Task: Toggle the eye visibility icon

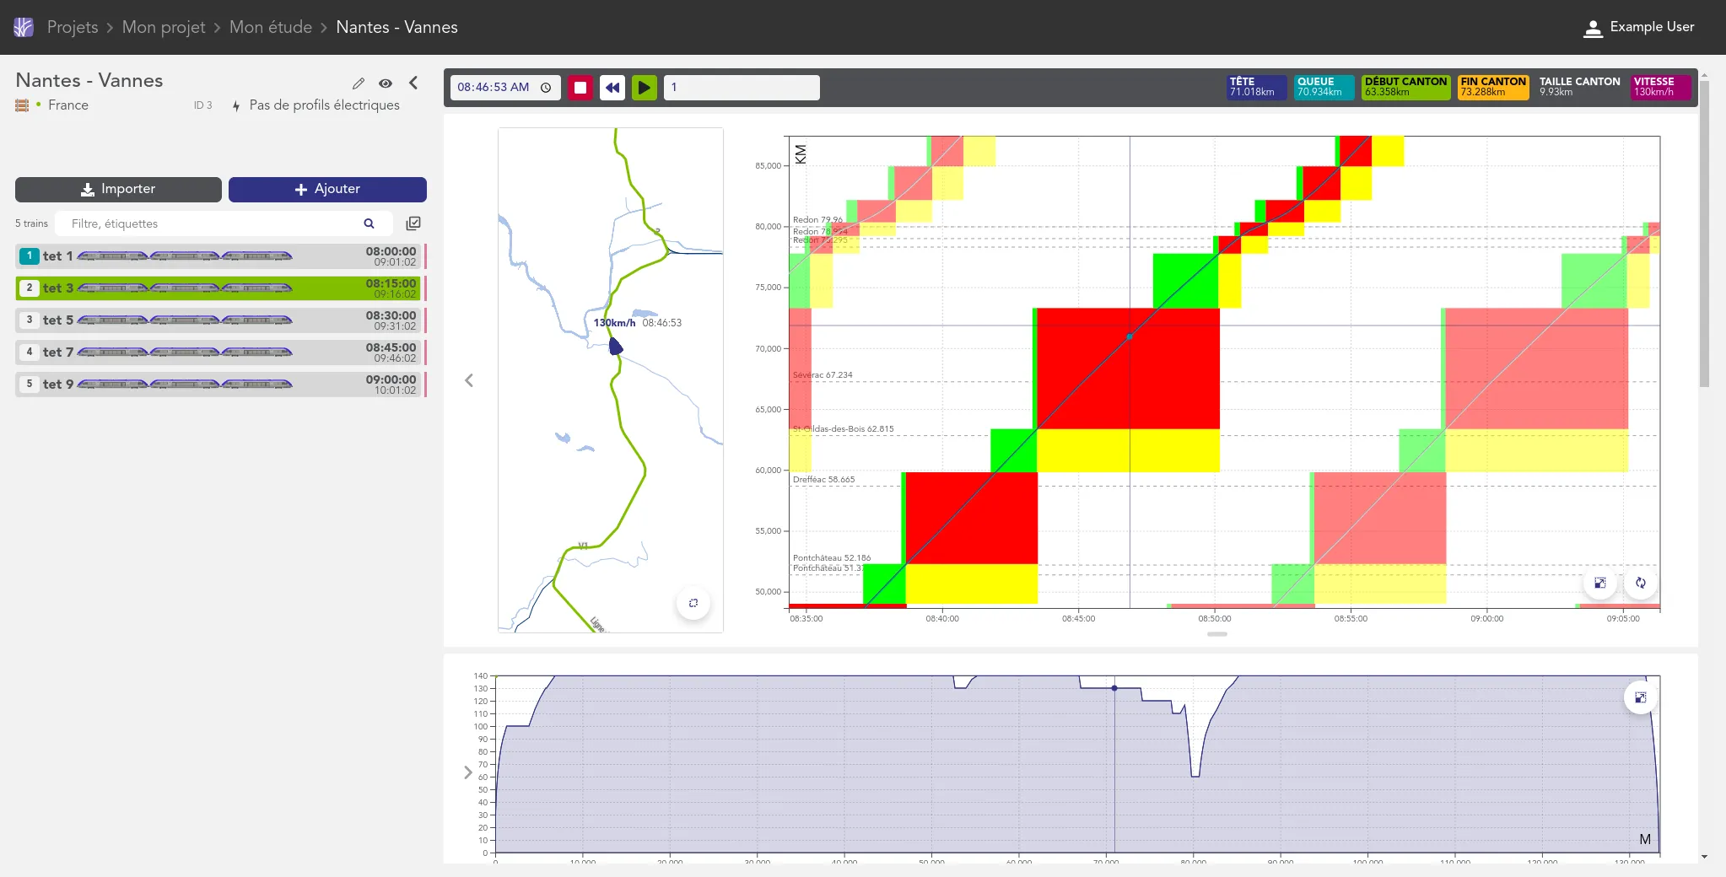Action: click(386, 83)
